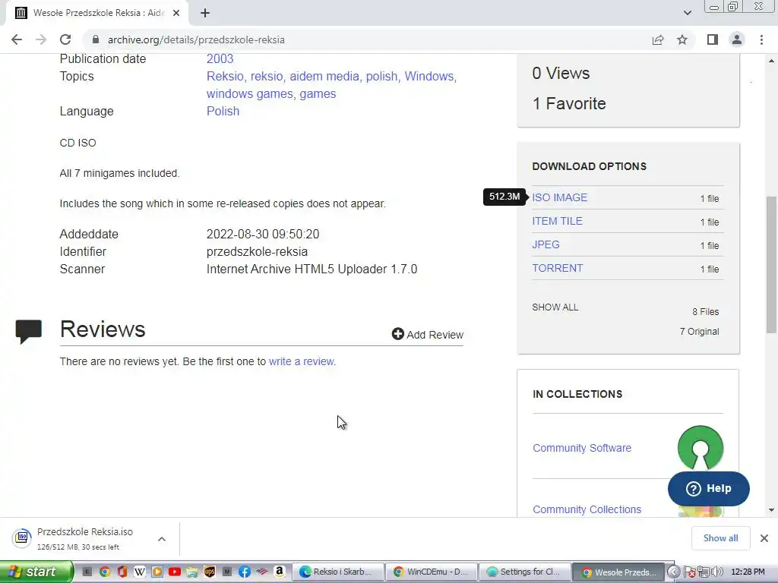Viewport: 778px width, 583px height.
Task: Open the network connection tray icon
Action: pos(703,572)
